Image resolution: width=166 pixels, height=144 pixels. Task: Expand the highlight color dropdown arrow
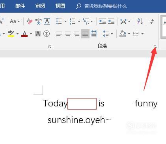pos(17,34)
